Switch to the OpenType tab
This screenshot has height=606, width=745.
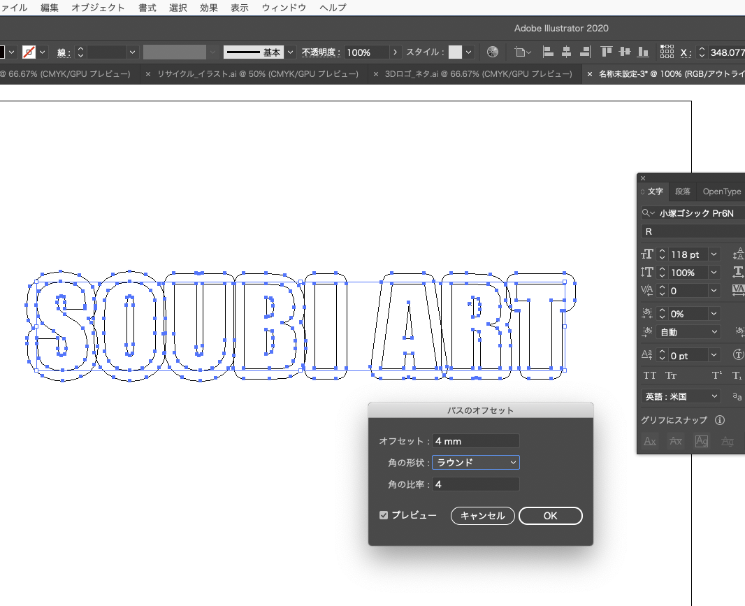722,192
